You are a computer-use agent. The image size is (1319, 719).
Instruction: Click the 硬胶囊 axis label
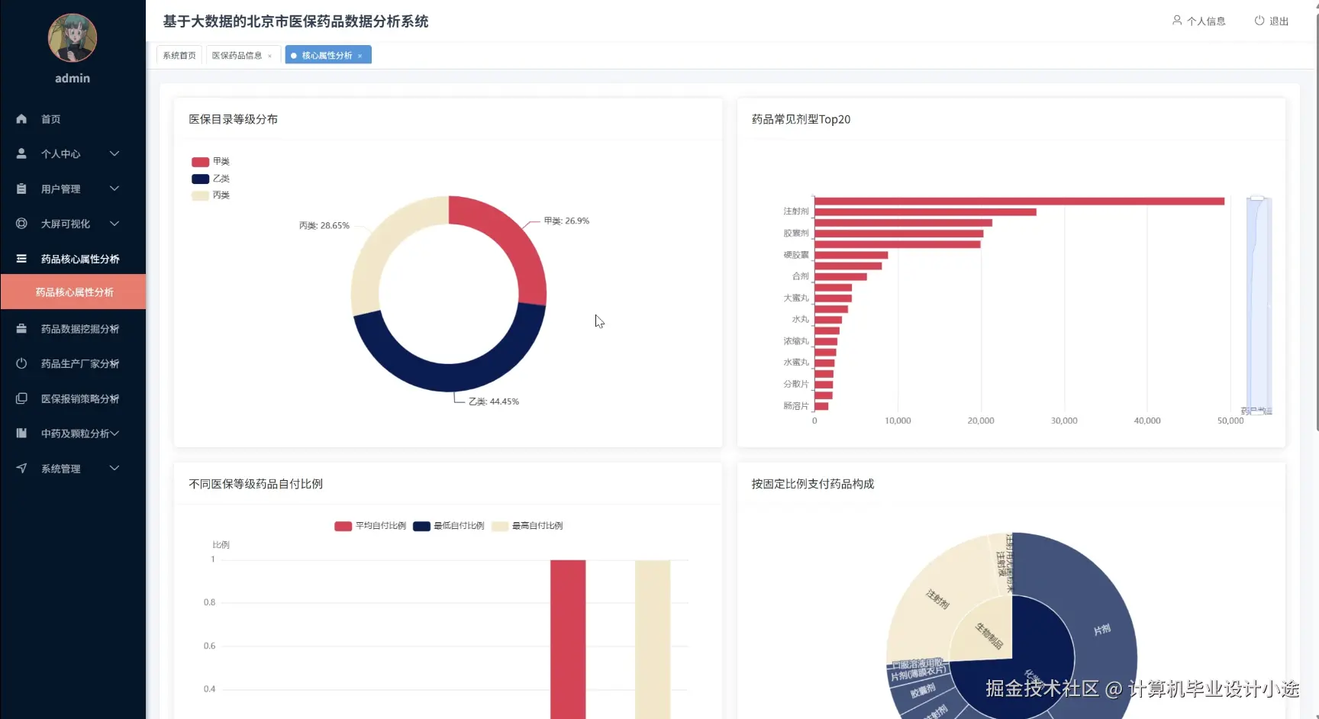tap(796, 255)
